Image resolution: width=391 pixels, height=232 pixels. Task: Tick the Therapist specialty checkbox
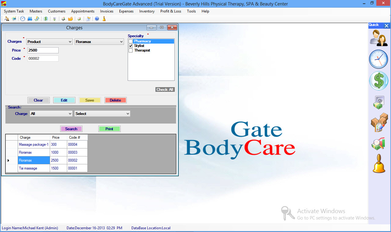tap(131, 50)
